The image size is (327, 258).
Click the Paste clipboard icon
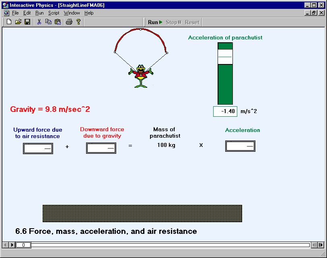click(58, 22)
